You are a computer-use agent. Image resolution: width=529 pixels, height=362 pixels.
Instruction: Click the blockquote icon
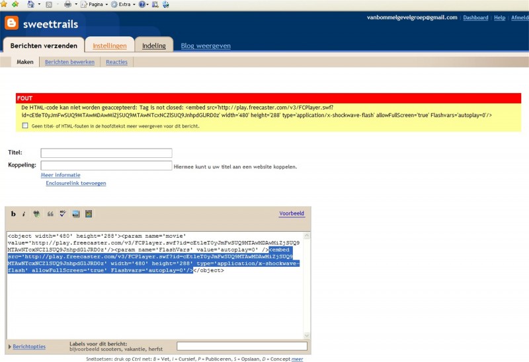click(x=50, y=213)
